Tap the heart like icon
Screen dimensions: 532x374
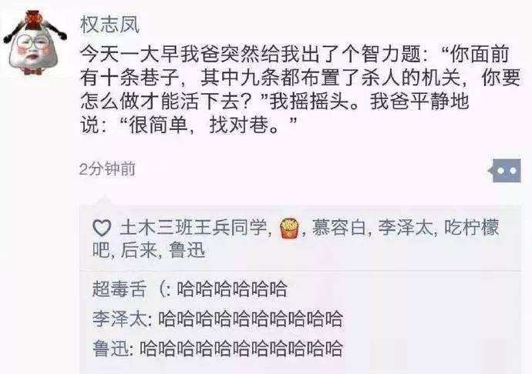pyautogui.click(x=102, y=228)
